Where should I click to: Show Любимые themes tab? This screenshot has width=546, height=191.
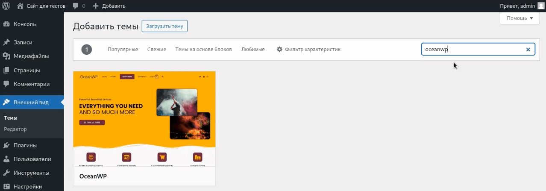tap(253, 50)
